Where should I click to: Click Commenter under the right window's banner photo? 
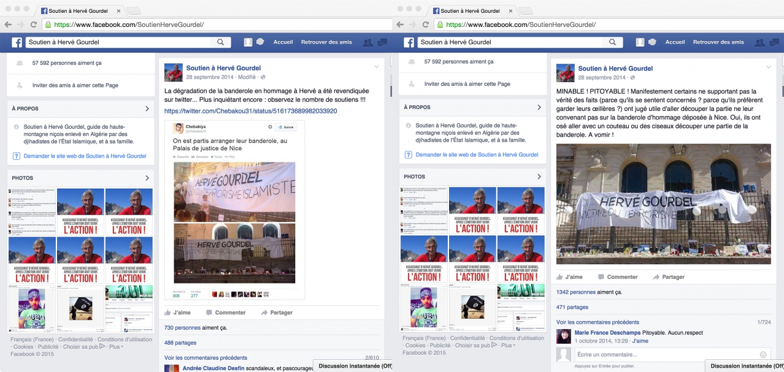[x=617, y=277]
